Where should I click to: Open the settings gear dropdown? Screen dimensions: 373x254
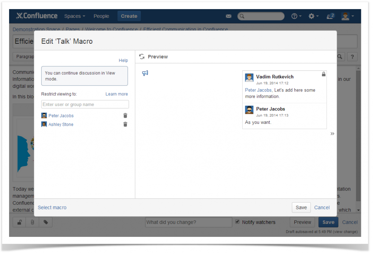tap(312, 16)
